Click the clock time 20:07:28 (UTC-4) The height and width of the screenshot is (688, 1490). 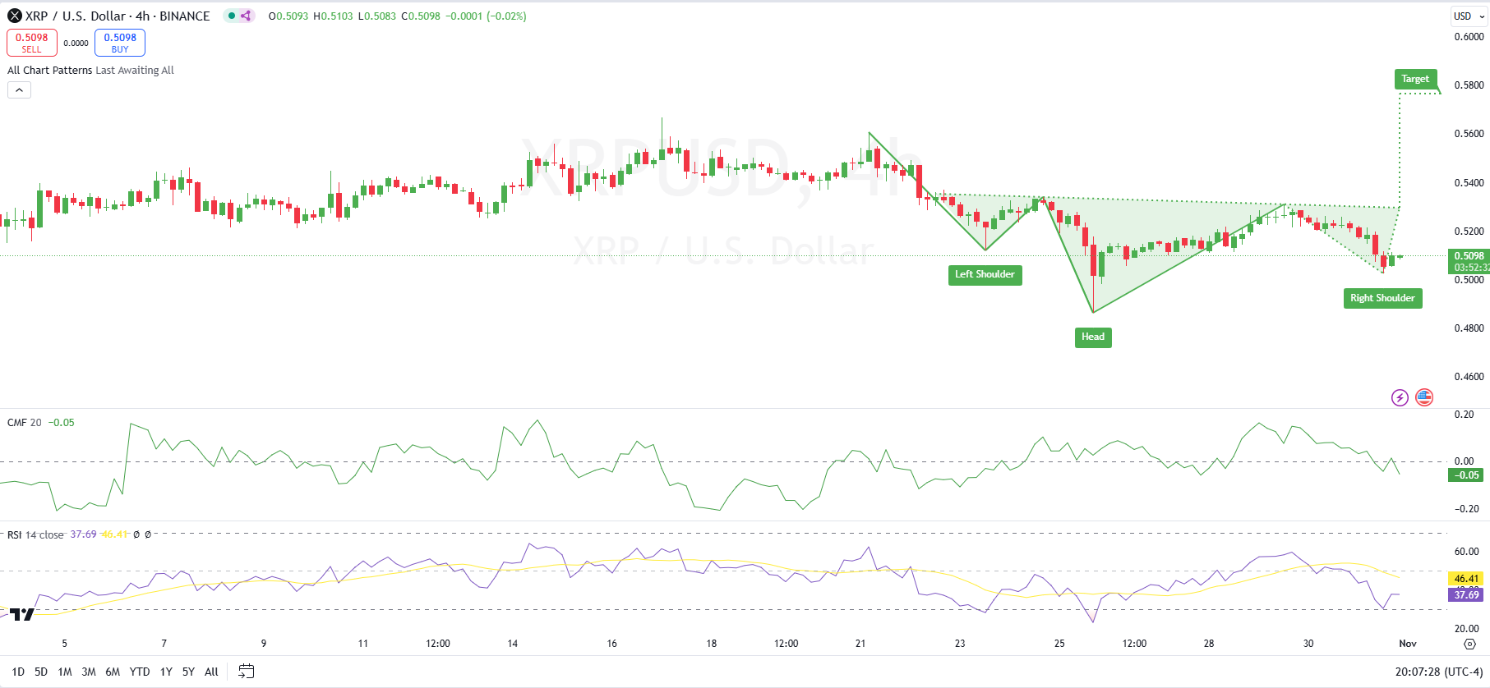(1438, 672)
